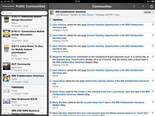
Task: Click wiki icon beside Oct 28 update
Action: (x=51, y=70)
